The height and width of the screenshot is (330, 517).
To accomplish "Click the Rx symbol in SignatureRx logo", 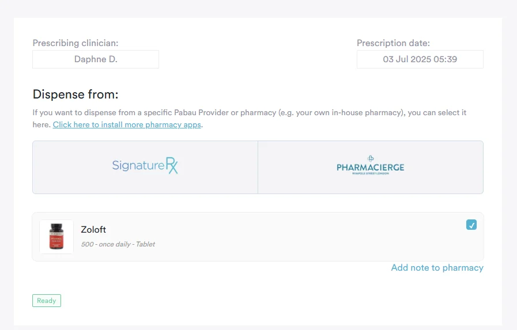I will click(x=172, y=166).
